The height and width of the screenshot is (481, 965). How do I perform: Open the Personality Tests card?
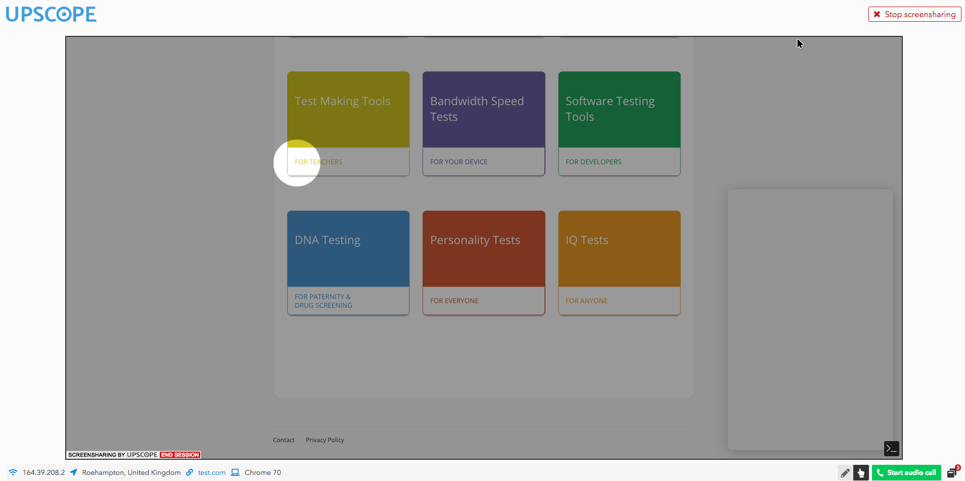pos(484,263)
